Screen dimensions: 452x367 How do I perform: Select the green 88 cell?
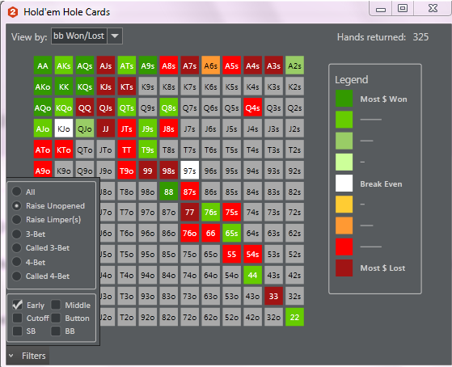[x=169, y=192]
